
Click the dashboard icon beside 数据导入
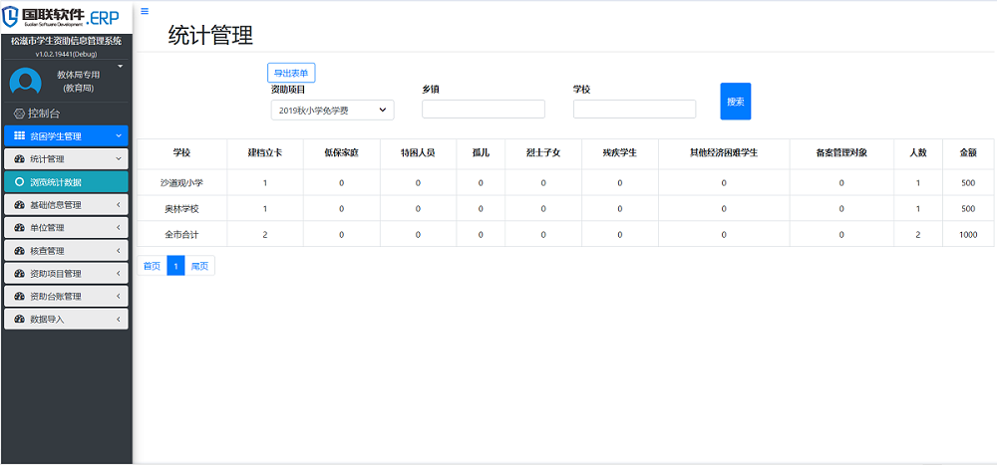19,320
